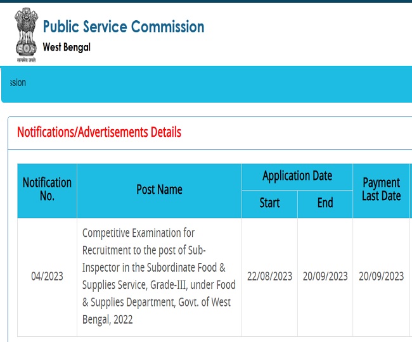The height and width of the screenshot is (342, 412).
Task: Select the Payment Last Date column header
Action: tap(381, 189)
